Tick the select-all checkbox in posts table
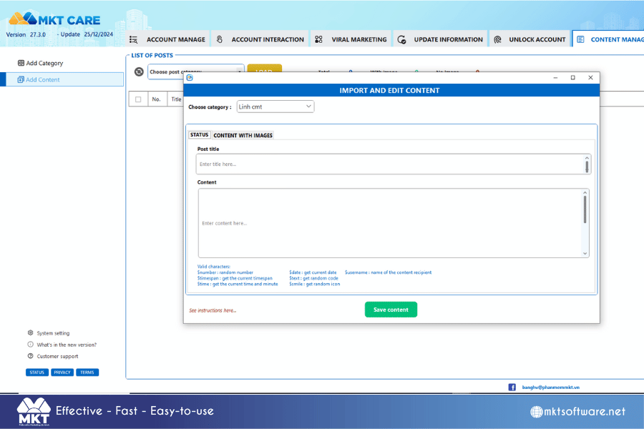Image resolution: width=644 pixels, height=429 pixels. (138, 99)
